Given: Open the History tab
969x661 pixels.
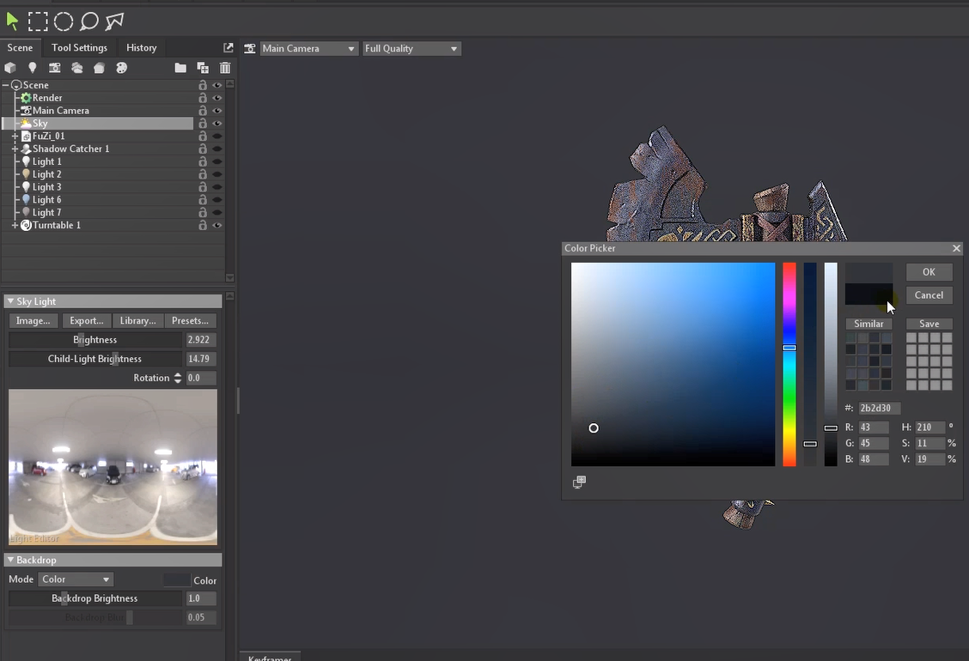Looking at the screenshot, I should (141, 48).
